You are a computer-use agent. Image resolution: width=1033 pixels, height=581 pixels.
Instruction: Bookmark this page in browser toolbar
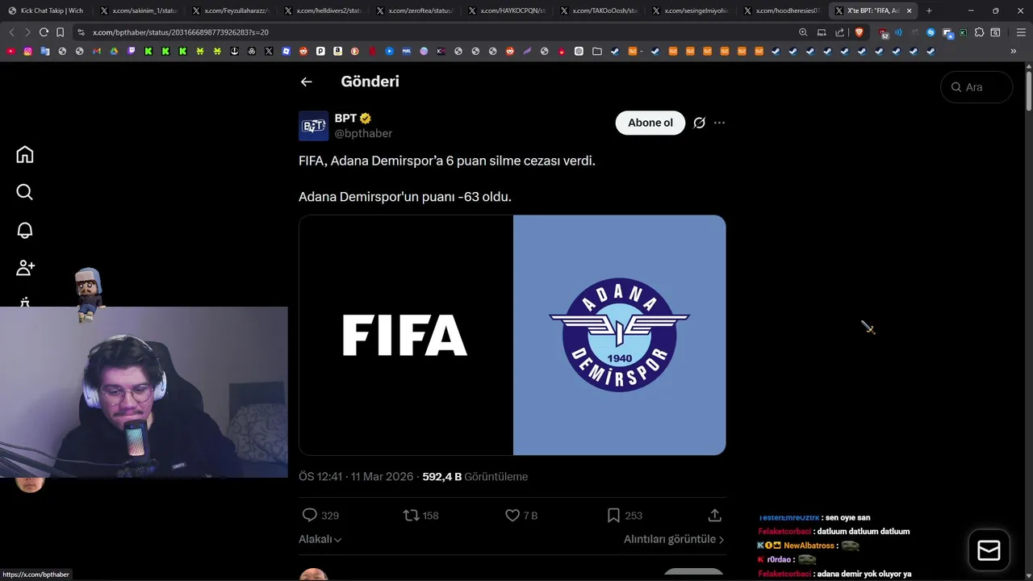tap(60, 32)
